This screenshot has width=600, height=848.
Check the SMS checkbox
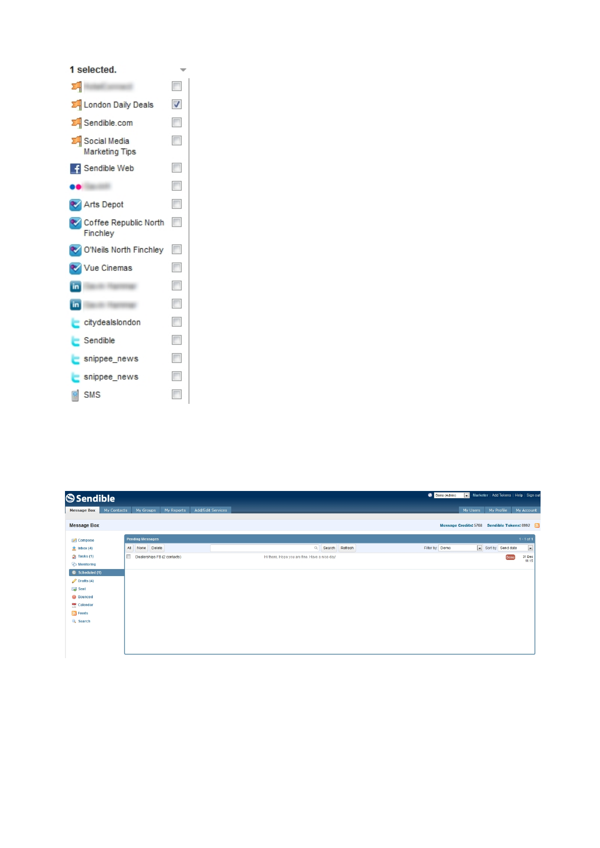tap(177, 394)
